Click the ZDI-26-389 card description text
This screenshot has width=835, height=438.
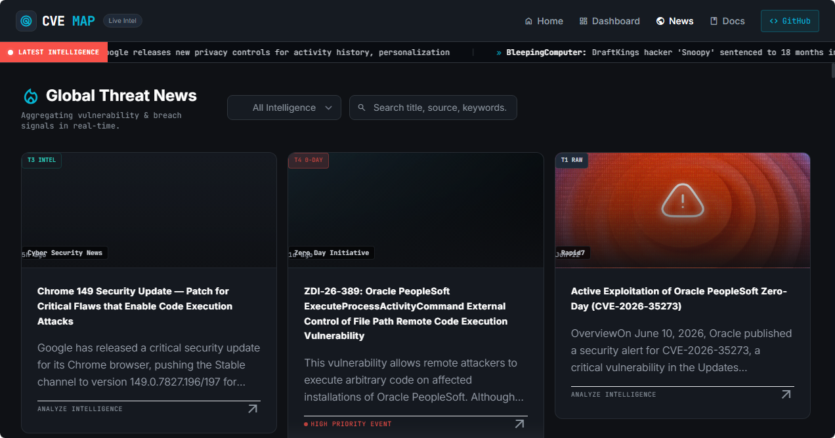point(414,380)
